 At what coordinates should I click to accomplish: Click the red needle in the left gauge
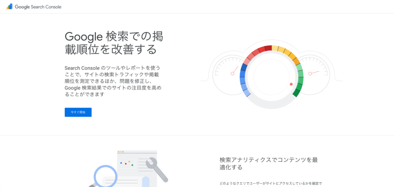[234, 72]
